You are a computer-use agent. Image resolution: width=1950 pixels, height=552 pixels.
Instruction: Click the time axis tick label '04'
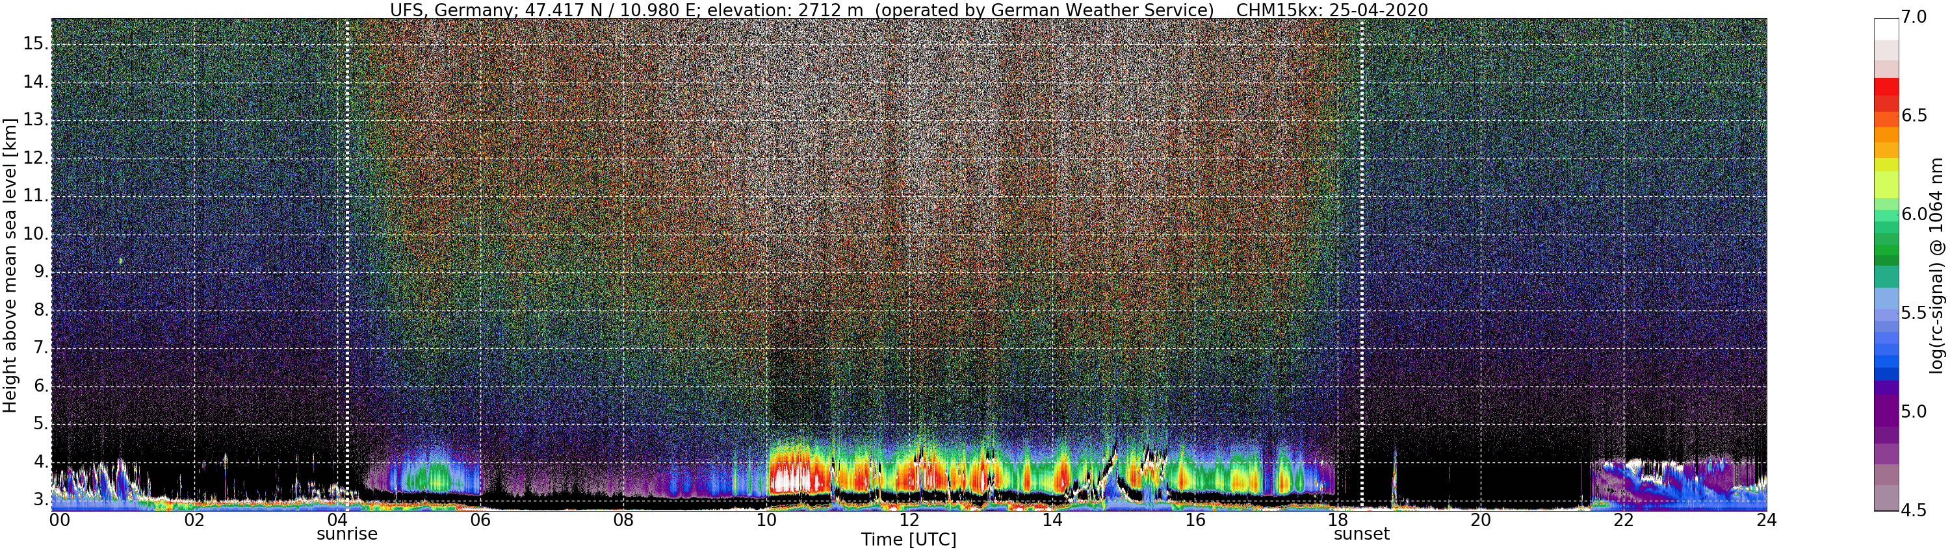click(x=337, y=520)
